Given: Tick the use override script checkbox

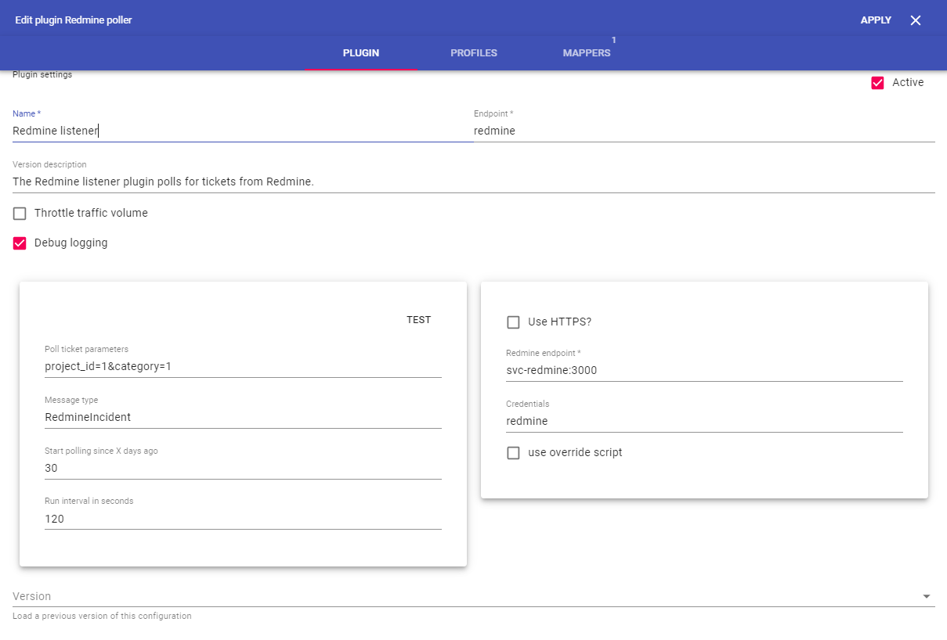Looking at the screenshot, I should coord(513,453).
